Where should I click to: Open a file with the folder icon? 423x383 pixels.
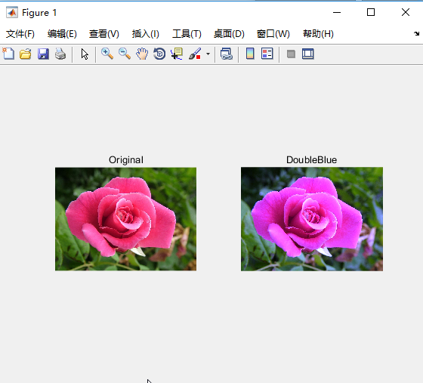tap(26, 54)
